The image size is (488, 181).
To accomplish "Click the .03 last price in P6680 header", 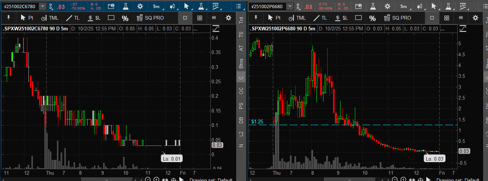I will point(308,7).
